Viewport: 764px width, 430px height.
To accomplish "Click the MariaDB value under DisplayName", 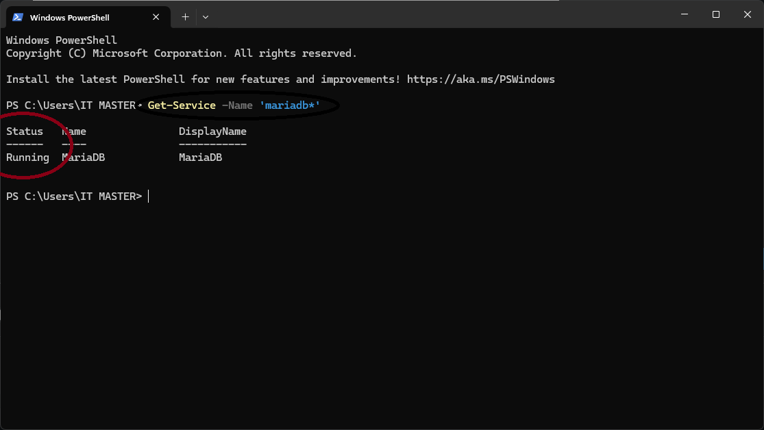I will tap(200, 157).
